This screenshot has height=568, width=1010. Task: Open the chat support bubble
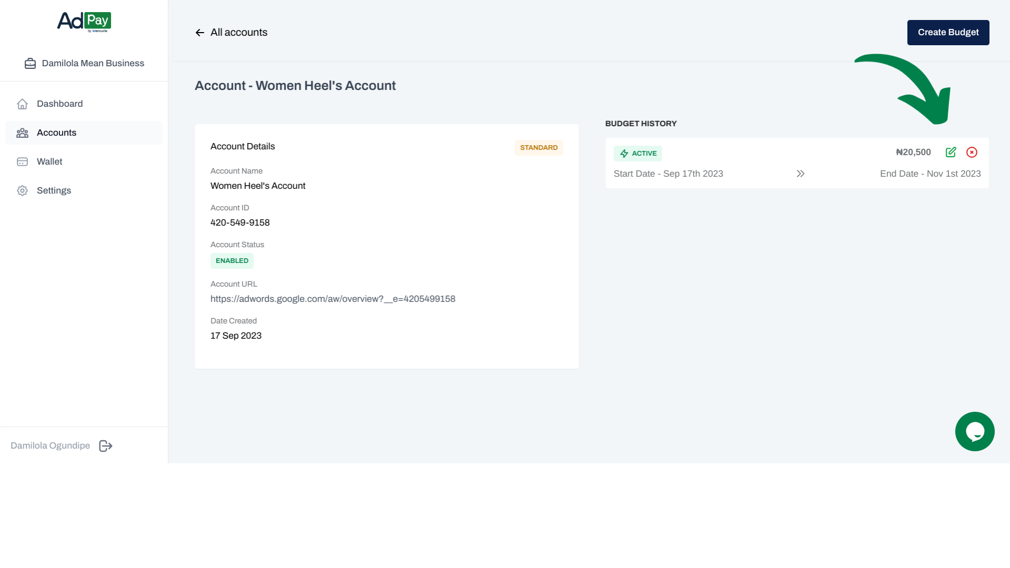tap(974, 431)
